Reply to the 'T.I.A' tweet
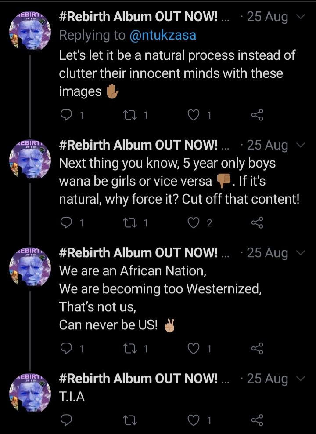This screenshot has width=316, height=434. coord(66,420)
